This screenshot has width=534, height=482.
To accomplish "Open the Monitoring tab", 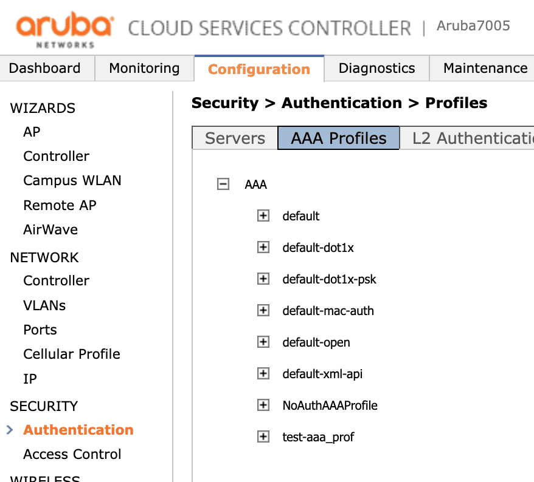I will 144,68.
